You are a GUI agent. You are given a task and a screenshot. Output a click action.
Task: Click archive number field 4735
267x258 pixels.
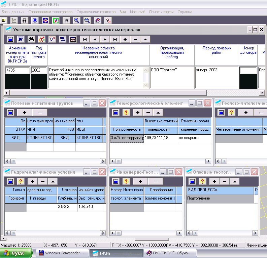pos(18,70)
